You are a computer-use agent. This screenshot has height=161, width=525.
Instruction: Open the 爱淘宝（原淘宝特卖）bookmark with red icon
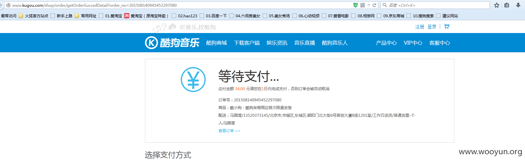coord(146,16)
